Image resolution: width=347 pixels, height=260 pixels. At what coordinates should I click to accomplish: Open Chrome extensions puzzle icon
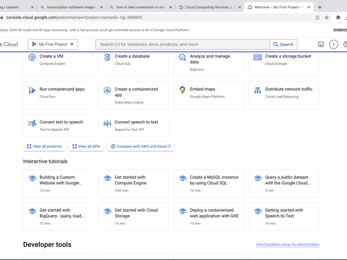tap(338, 17)
